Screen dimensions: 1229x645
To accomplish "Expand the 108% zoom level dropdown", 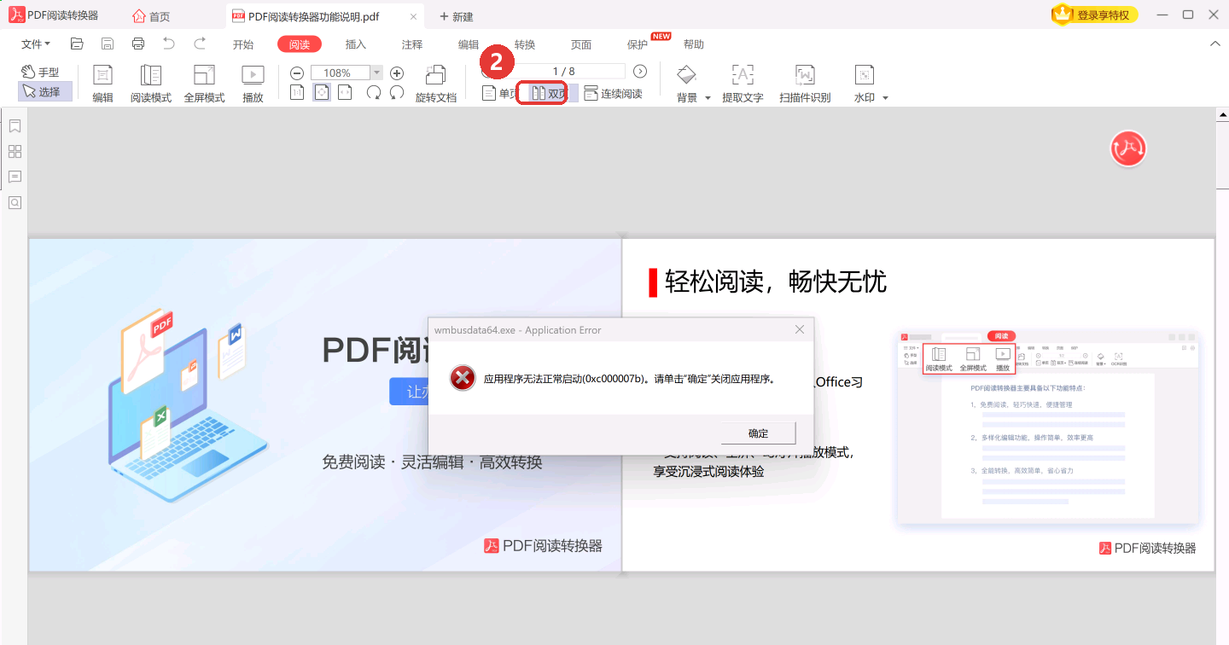I will click(376, 73).
